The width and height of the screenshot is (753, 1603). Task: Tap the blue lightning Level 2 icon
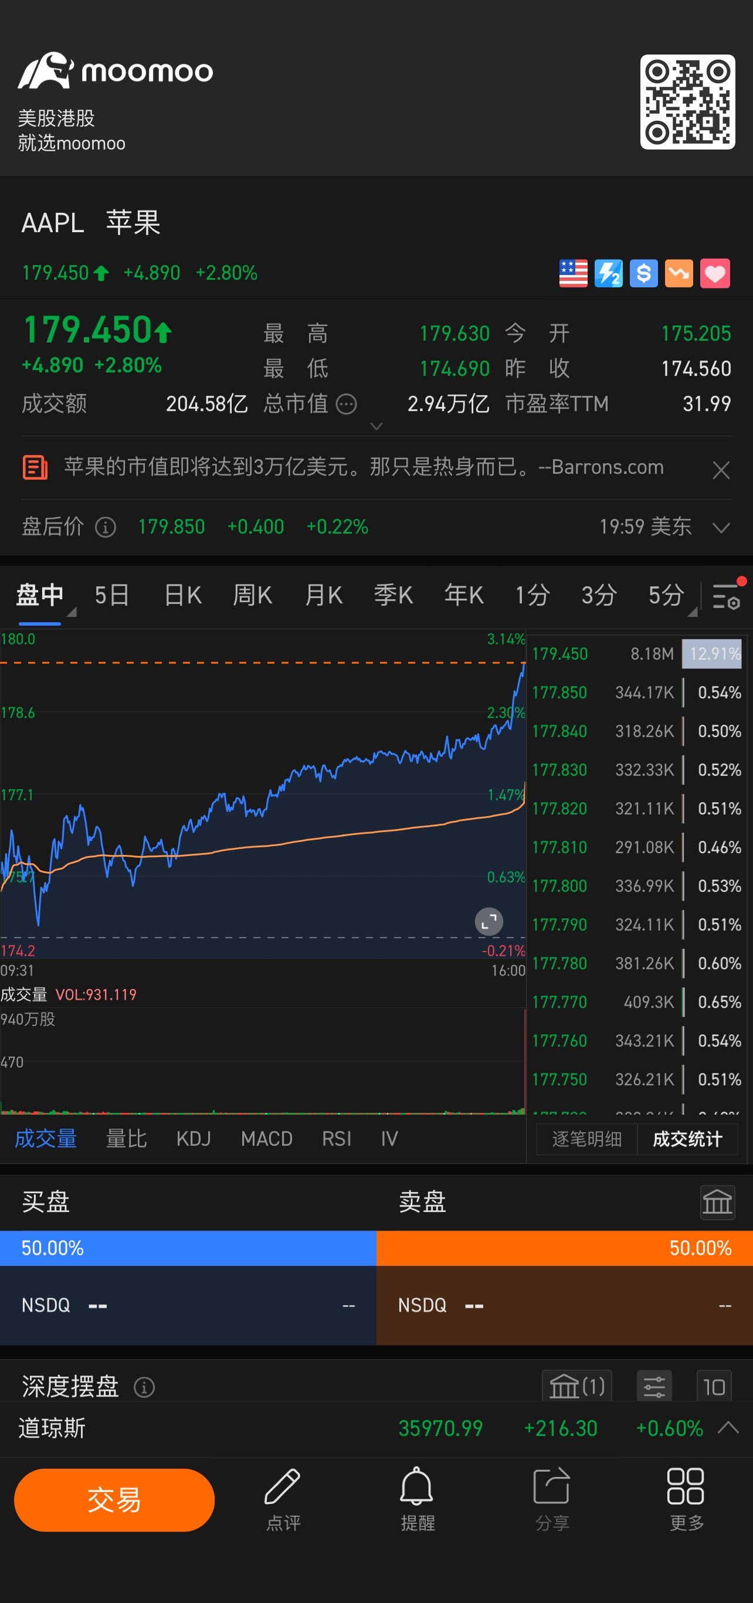[608, 273]
